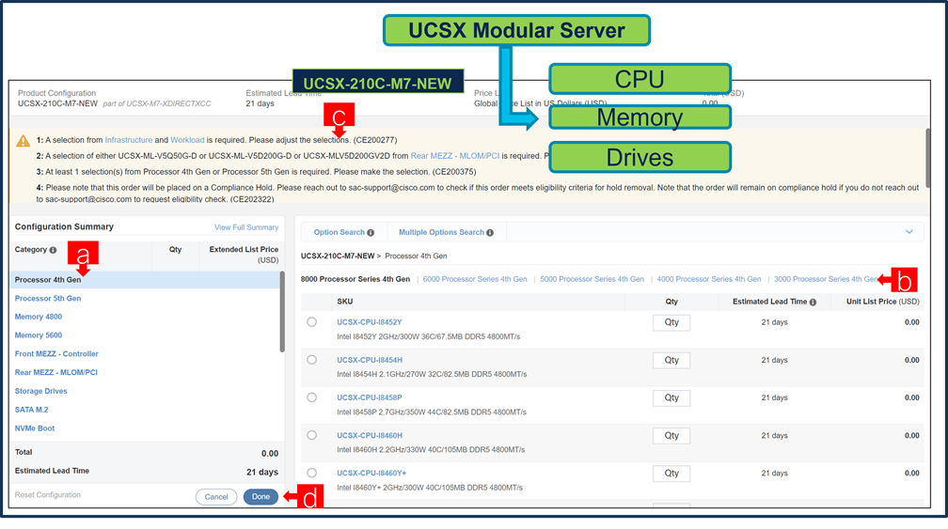Click the info icon beside Category
The image size is (948, 529).
pyautogui.click(x=54, y=250)
